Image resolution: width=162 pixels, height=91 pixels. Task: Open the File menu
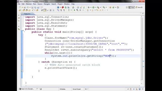coord(19,4)
